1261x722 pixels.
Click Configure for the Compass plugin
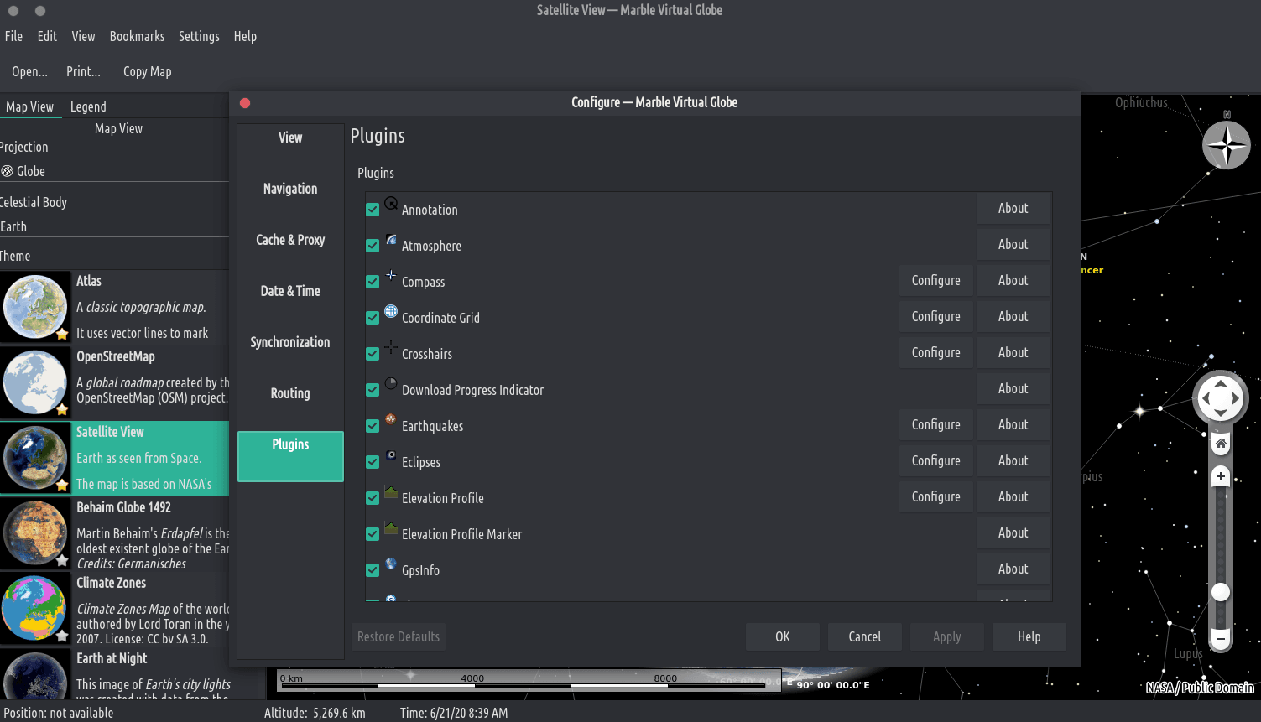pyautogui.click(x=935, y=281)
